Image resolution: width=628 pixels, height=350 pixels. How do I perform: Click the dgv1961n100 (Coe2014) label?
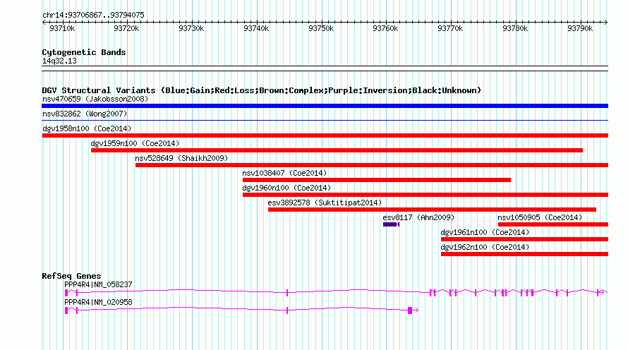pos(485,232)
